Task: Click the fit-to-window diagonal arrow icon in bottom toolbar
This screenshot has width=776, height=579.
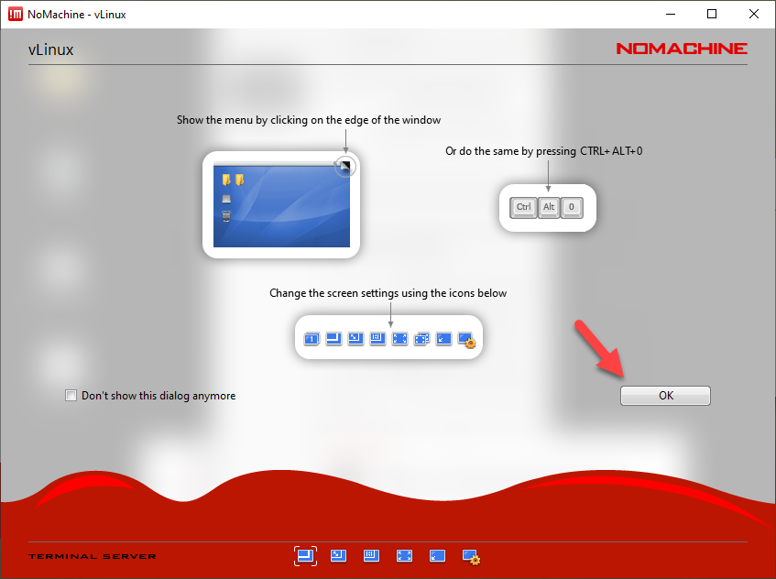Action: point(338,556)
